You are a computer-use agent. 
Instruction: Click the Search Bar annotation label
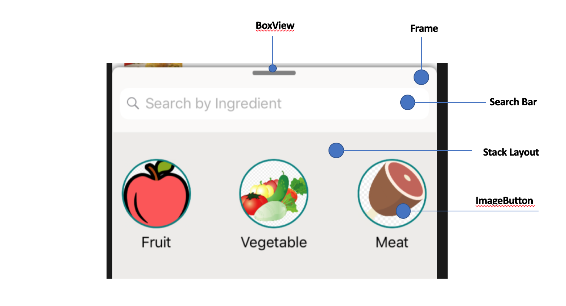(513, 102)
